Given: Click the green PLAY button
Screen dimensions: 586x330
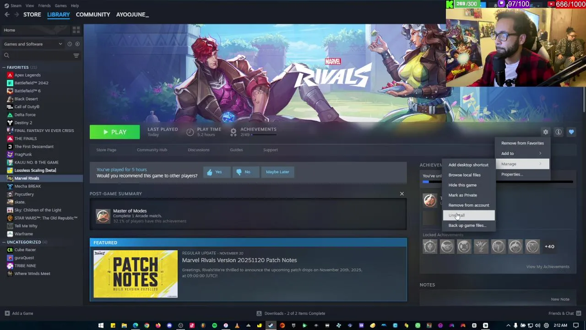Looking at the screenshot, I should [114, 132].
